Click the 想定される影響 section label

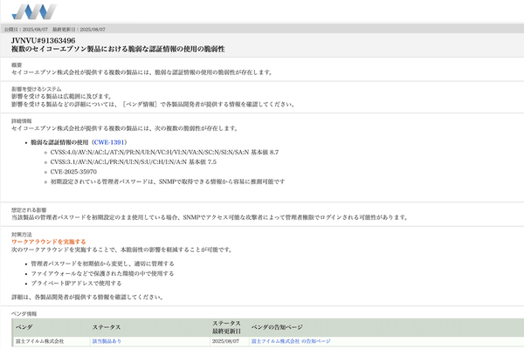29,210
